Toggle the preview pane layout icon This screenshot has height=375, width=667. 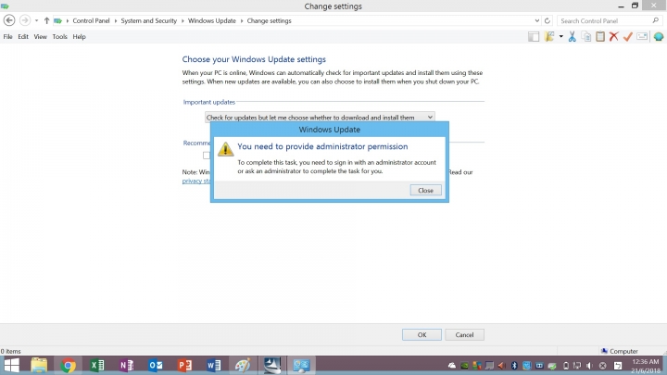point(534,36)
